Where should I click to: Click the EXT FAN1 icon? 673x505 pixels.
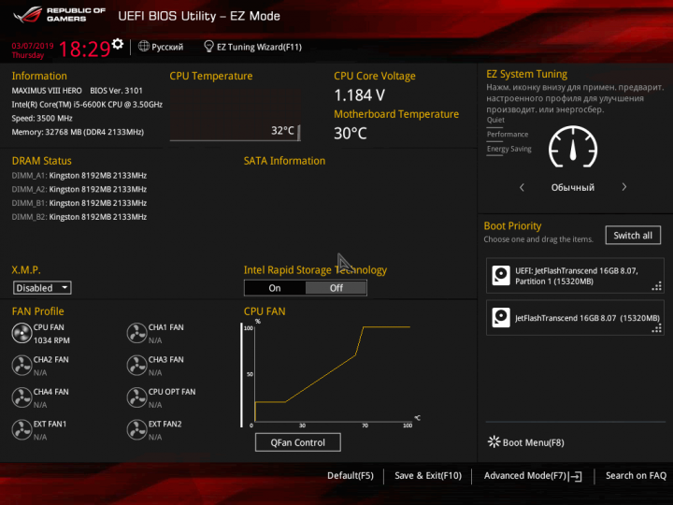21,430
